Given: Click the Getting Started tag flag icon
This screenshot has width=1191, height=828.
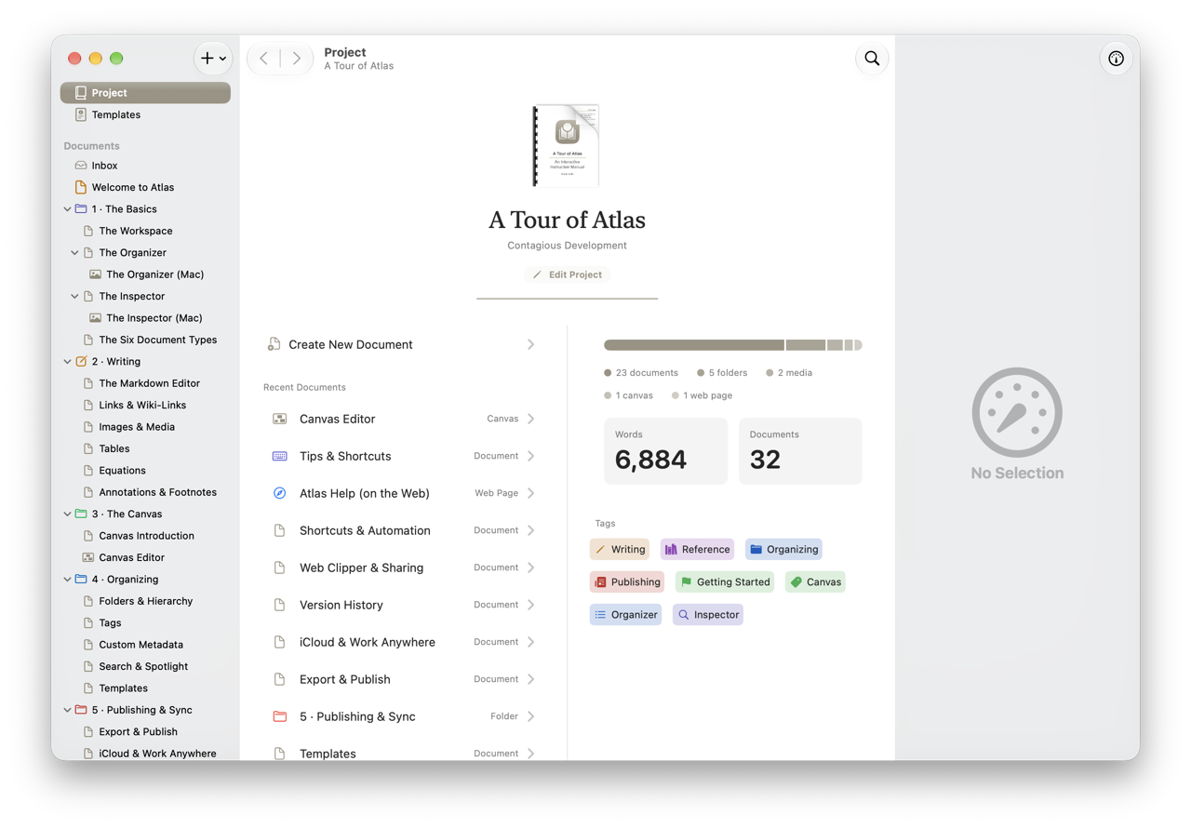Looking at the screenshot, I should point(687,582).
